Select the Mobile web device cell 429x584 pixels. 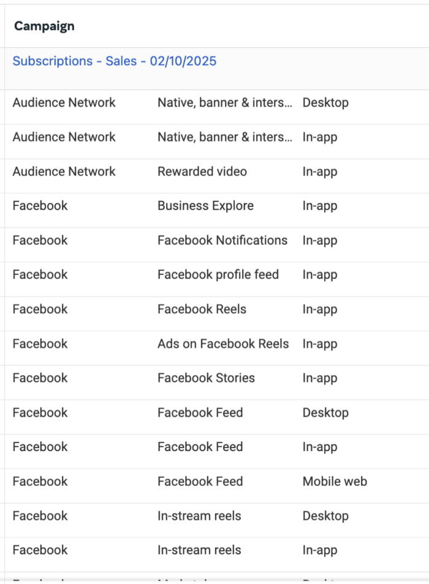pos(335,482)
